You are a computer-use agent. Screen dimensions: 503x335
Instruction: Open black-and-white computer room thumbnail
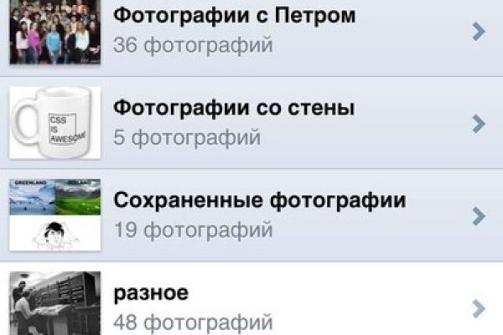[x=55, y=303]
